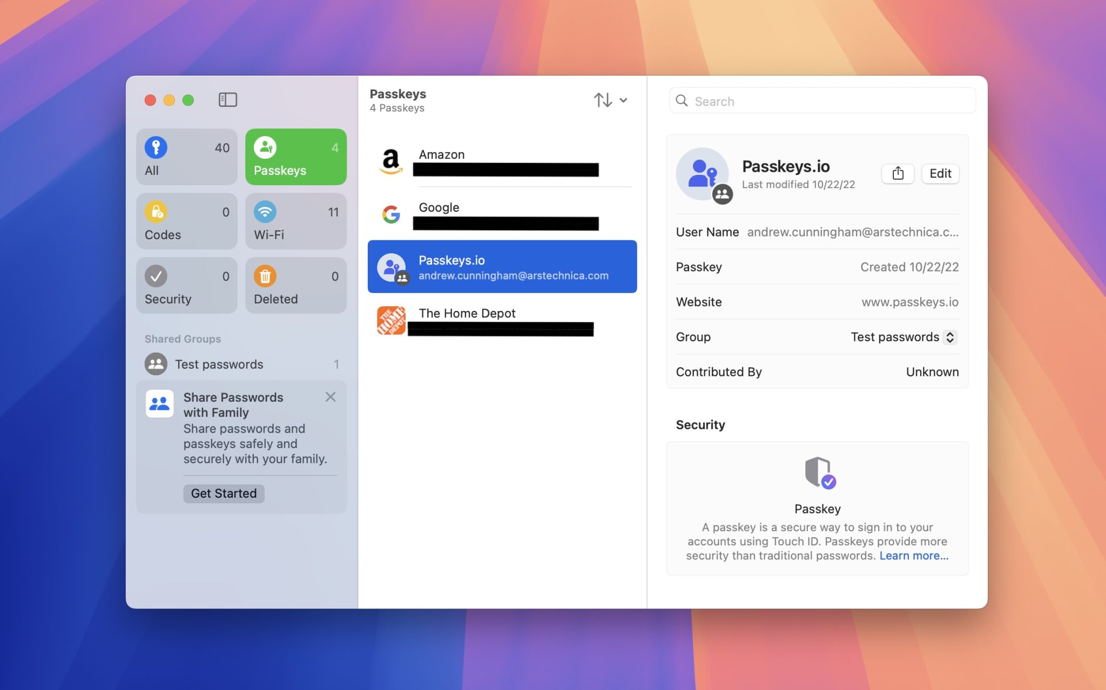Open the Learn more link about passkeys
This screenshot has height=690, width=1106.
point(914,555)
